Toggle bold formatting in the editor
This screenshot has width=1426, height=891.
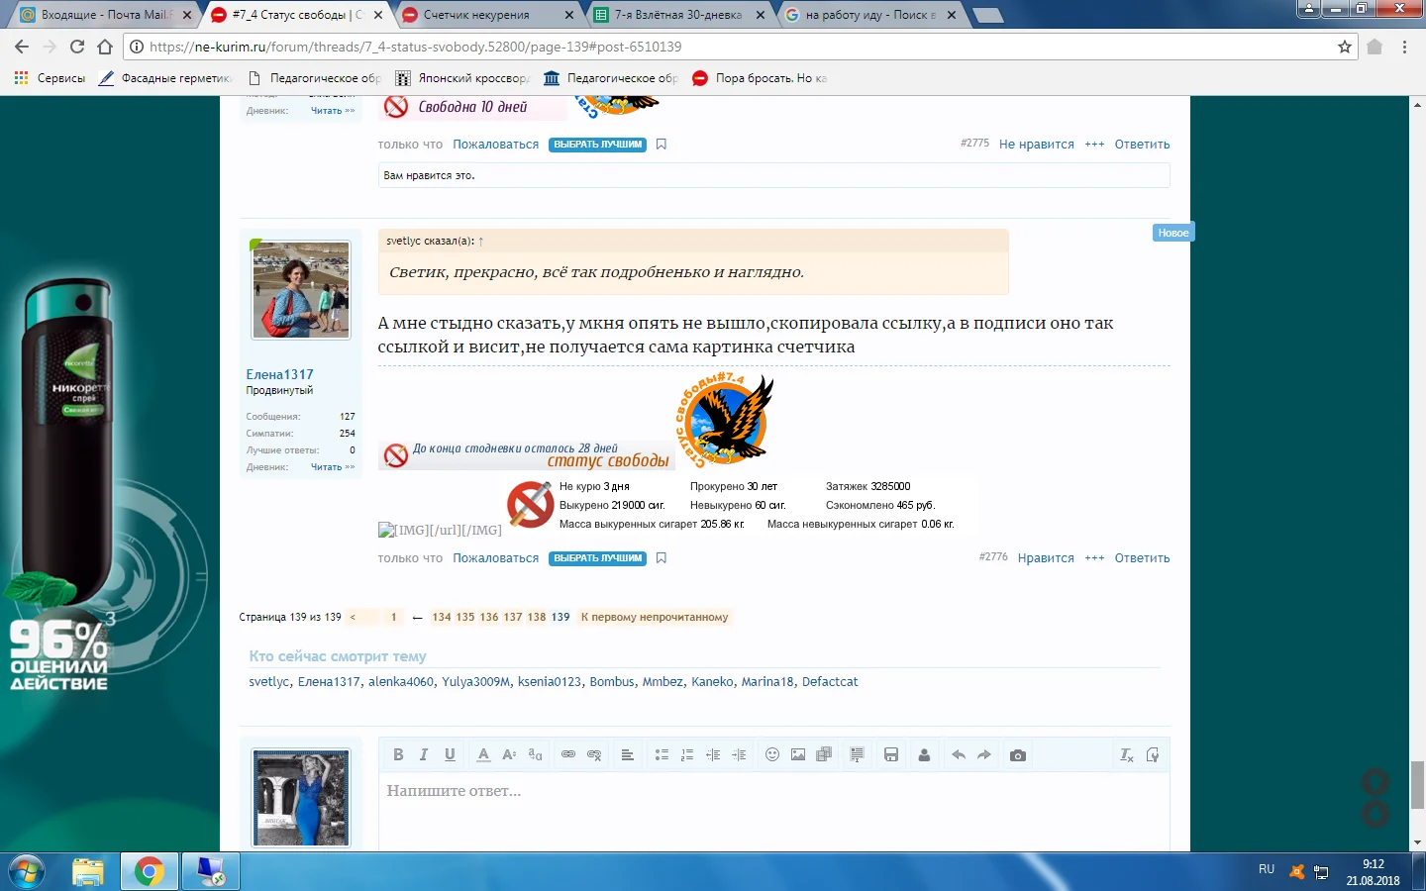[398, 754]
